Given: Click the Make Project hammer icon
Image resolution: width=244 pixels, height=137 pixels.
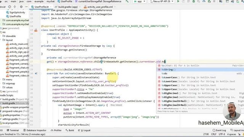Looking at the screenshot, I should pos(127,2).
